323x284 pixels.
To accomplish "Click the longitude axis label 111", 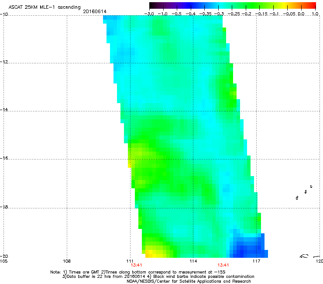I will click(x=130, y=261).
